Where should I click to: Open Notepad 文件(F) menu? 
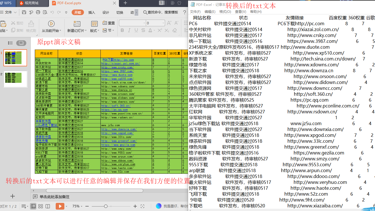195,12
